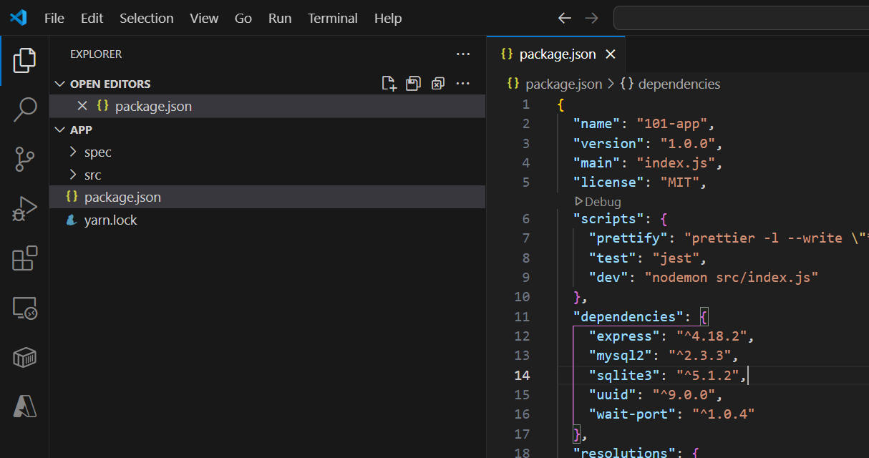
Task: Open the Docker container panel
Action: coord(25,356)
